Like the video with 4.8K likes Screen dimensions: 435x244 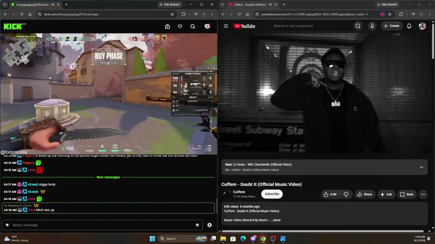330,194
